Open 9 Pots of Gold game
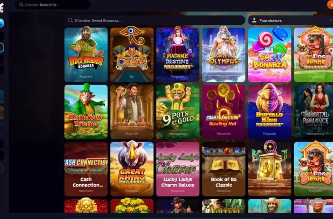This screenshot has height=219, width=333. (x=178, y=112)
